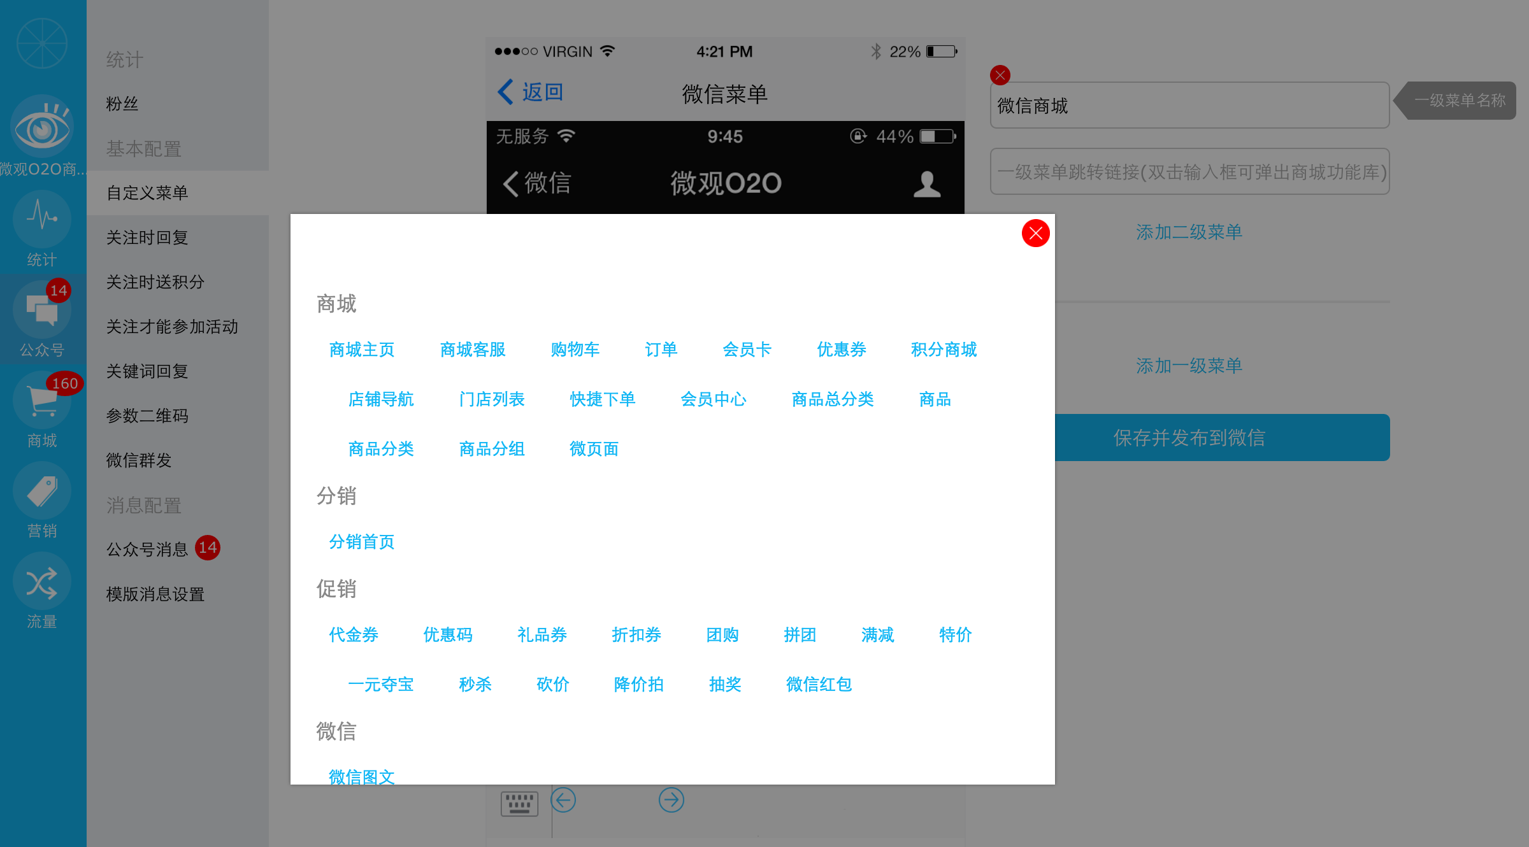Choose 门店列表 link
This screenshot has height=847, width=1529.
pos(492,399)
